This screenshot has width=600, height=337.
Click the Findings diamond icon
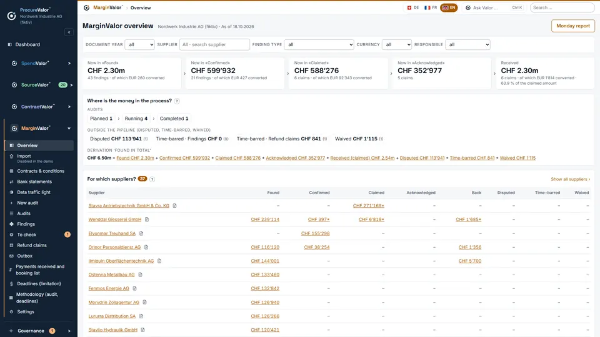click(11, 224)
